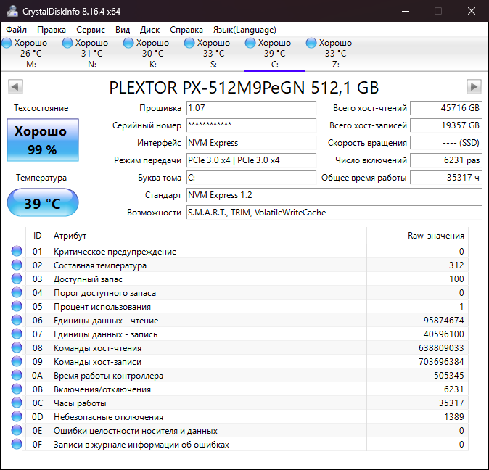
Task: Open the Файл menu
Action: [x=16, y=30]
